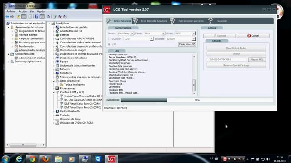Click the LGE Tool logo in title bar
The image size is (291, 163).
(107, 10)
